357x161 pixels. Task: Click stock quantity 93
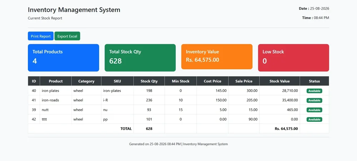[149, 110]
